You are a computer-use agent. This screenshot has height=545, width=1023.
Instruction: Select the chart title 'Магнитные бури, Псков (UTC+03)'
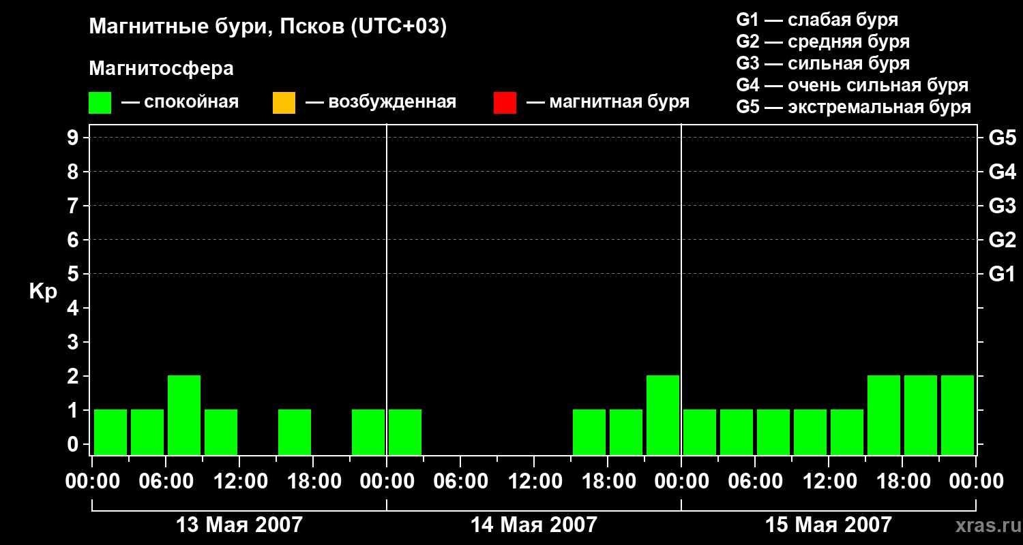pos(268,27)
